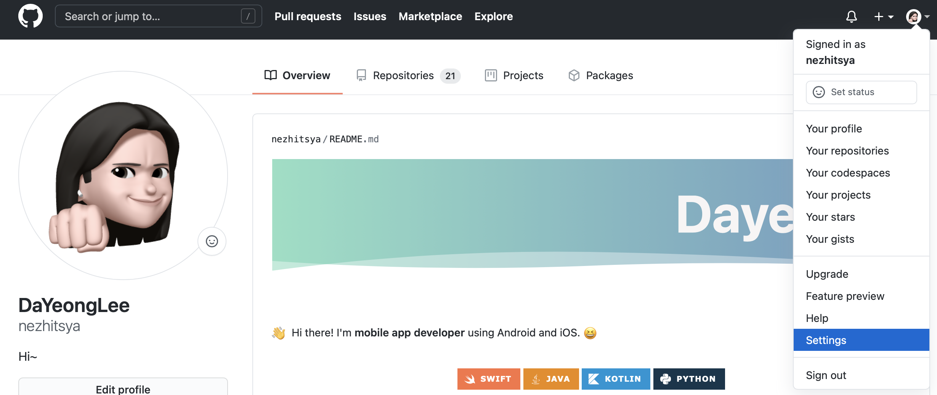This screenshot has width=937, height=395.
Task: Select Your profile from the menu
Action: 861,129
